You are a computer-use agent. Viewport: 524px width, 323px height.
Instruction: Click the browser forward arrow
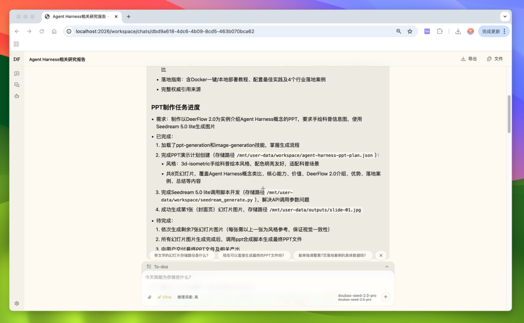pos(30,32)
